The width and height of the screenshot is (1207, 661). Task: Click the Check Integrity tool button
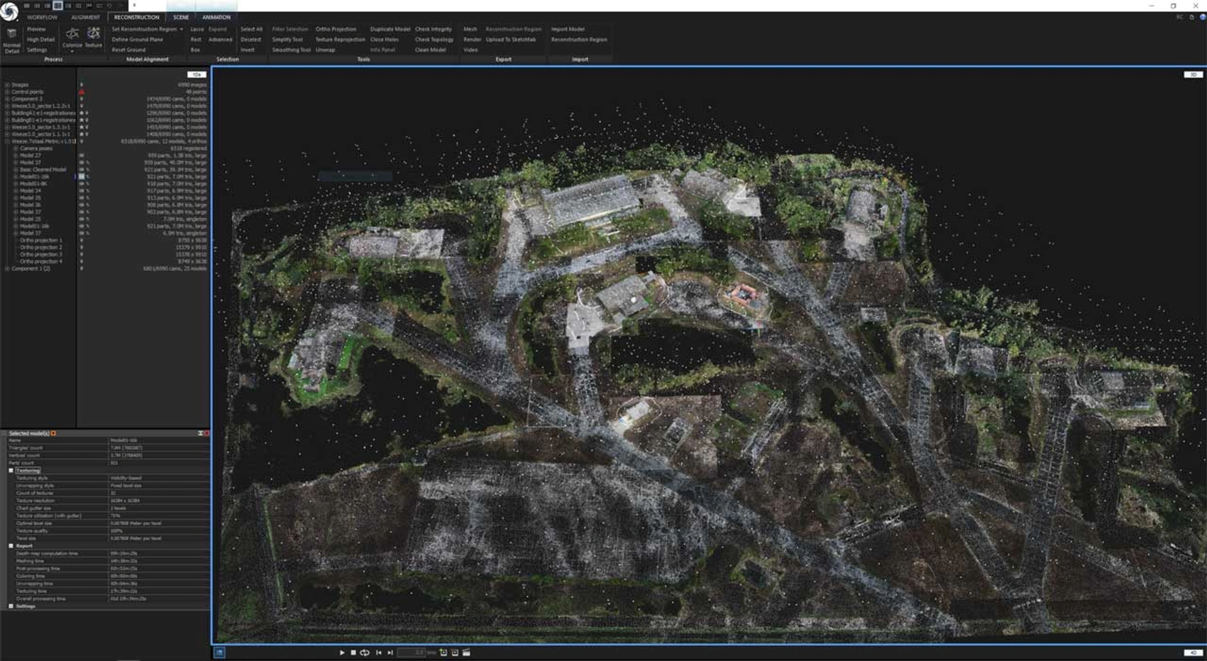[x=433, y=30]
